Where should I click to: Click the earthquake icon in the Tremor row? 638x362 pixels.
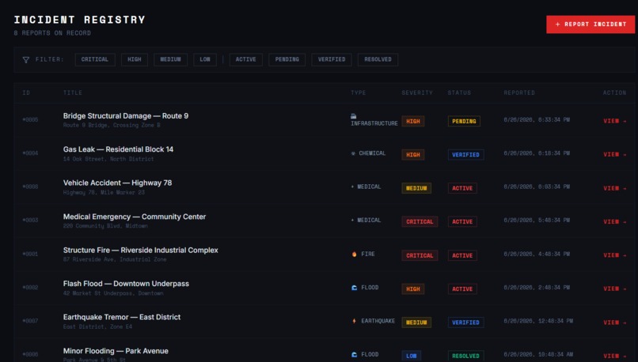[x=354, y=321]
